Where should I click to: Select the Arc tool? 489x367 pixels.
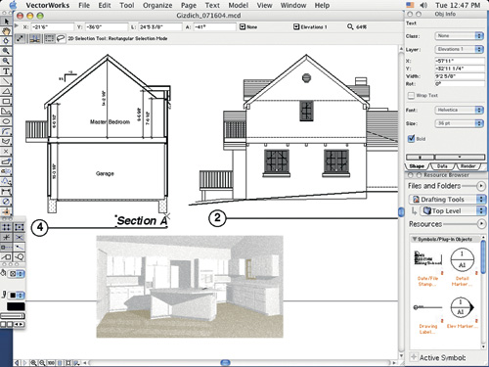pos(6,131)
